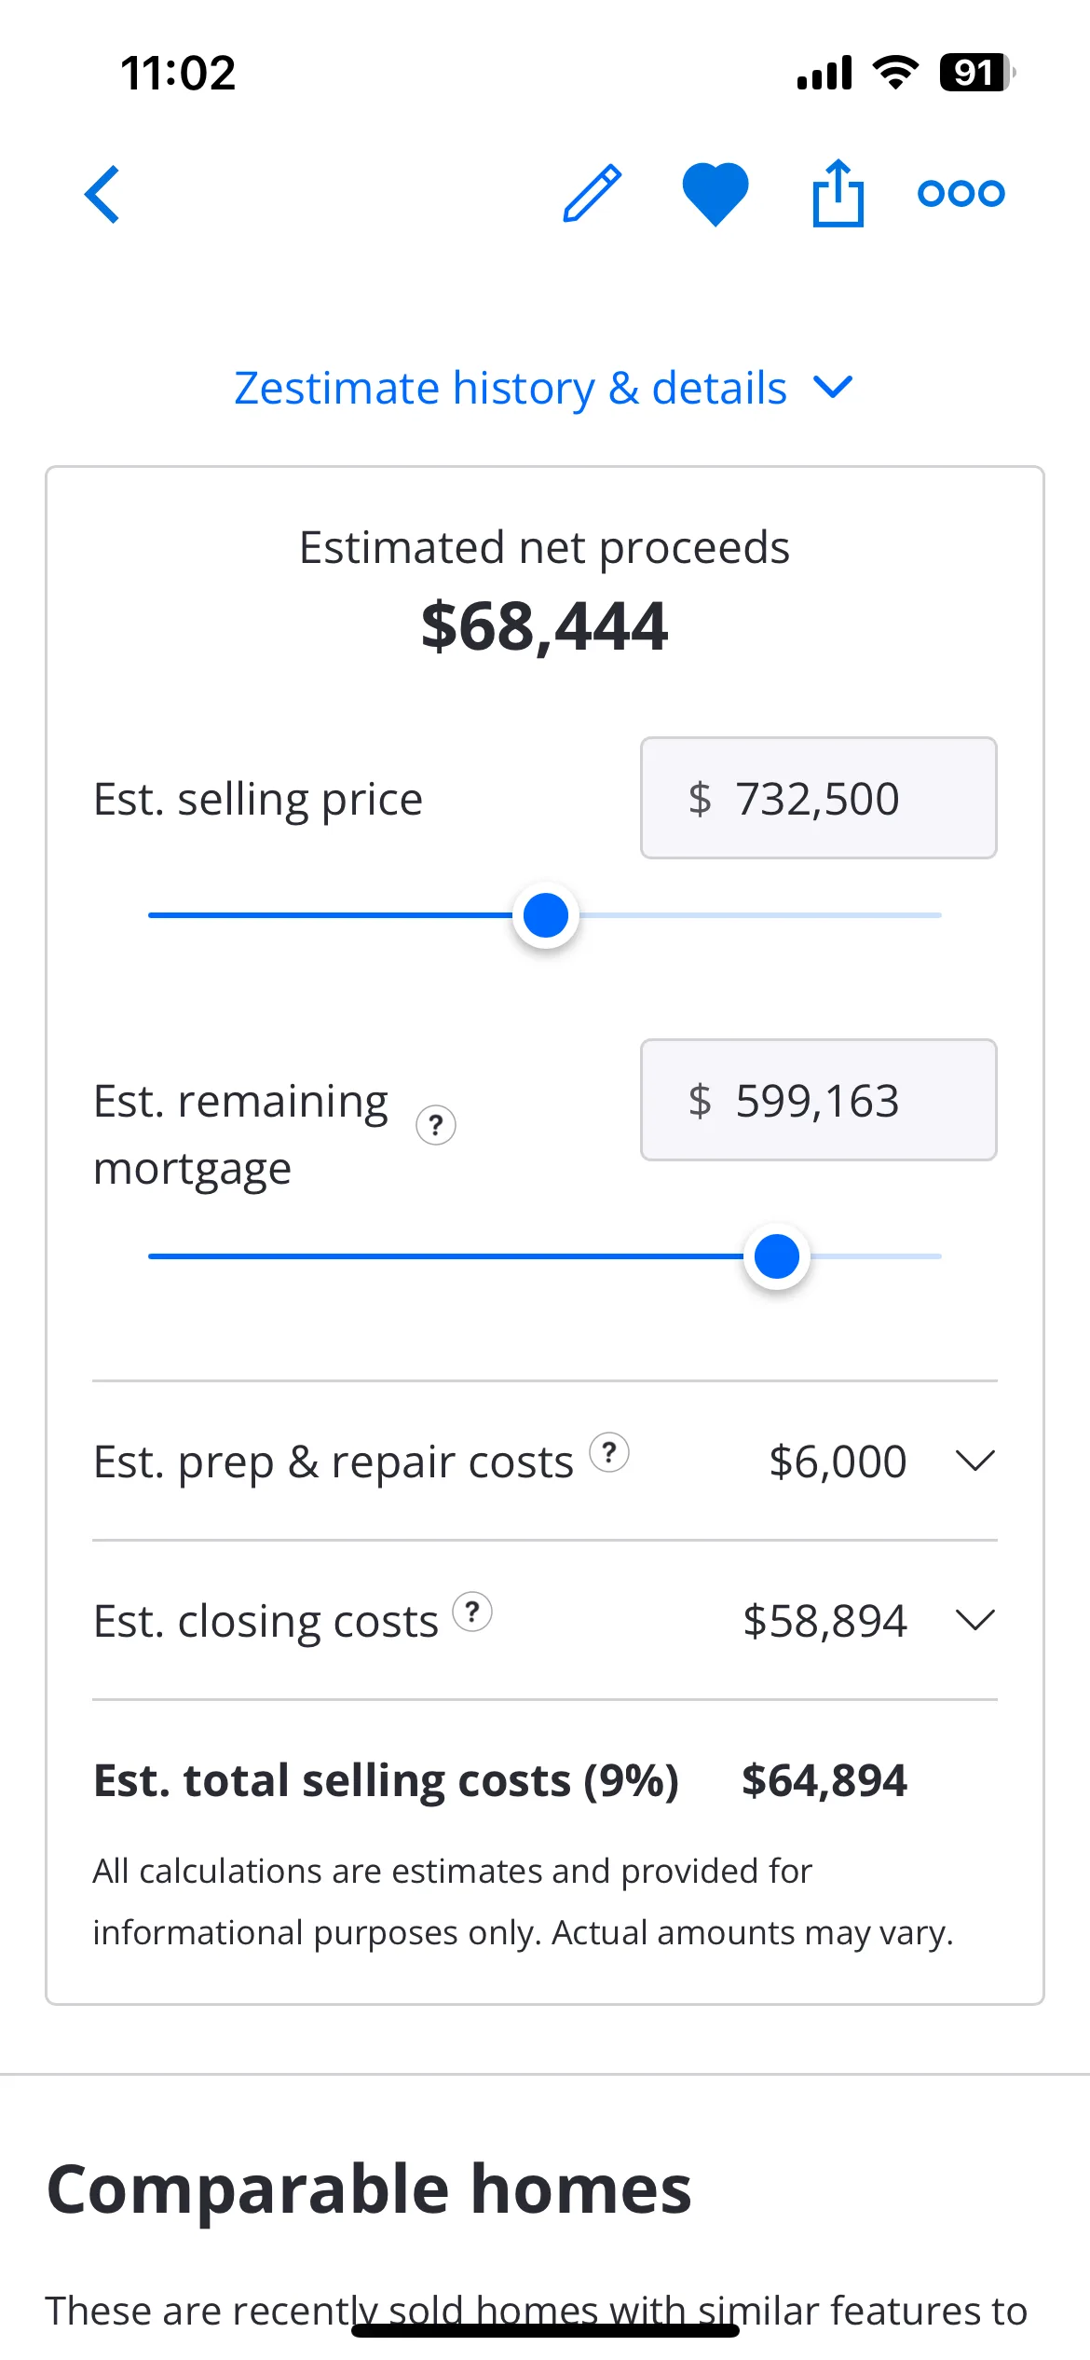Screen dimensions: 1090x2360
Task: Open the edit pencil icon
Action: pyautogui.click(x=593, y=193)
